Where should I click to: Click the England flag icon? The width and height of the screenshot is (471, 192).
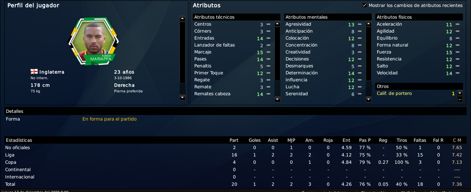[x=34, y=72]
